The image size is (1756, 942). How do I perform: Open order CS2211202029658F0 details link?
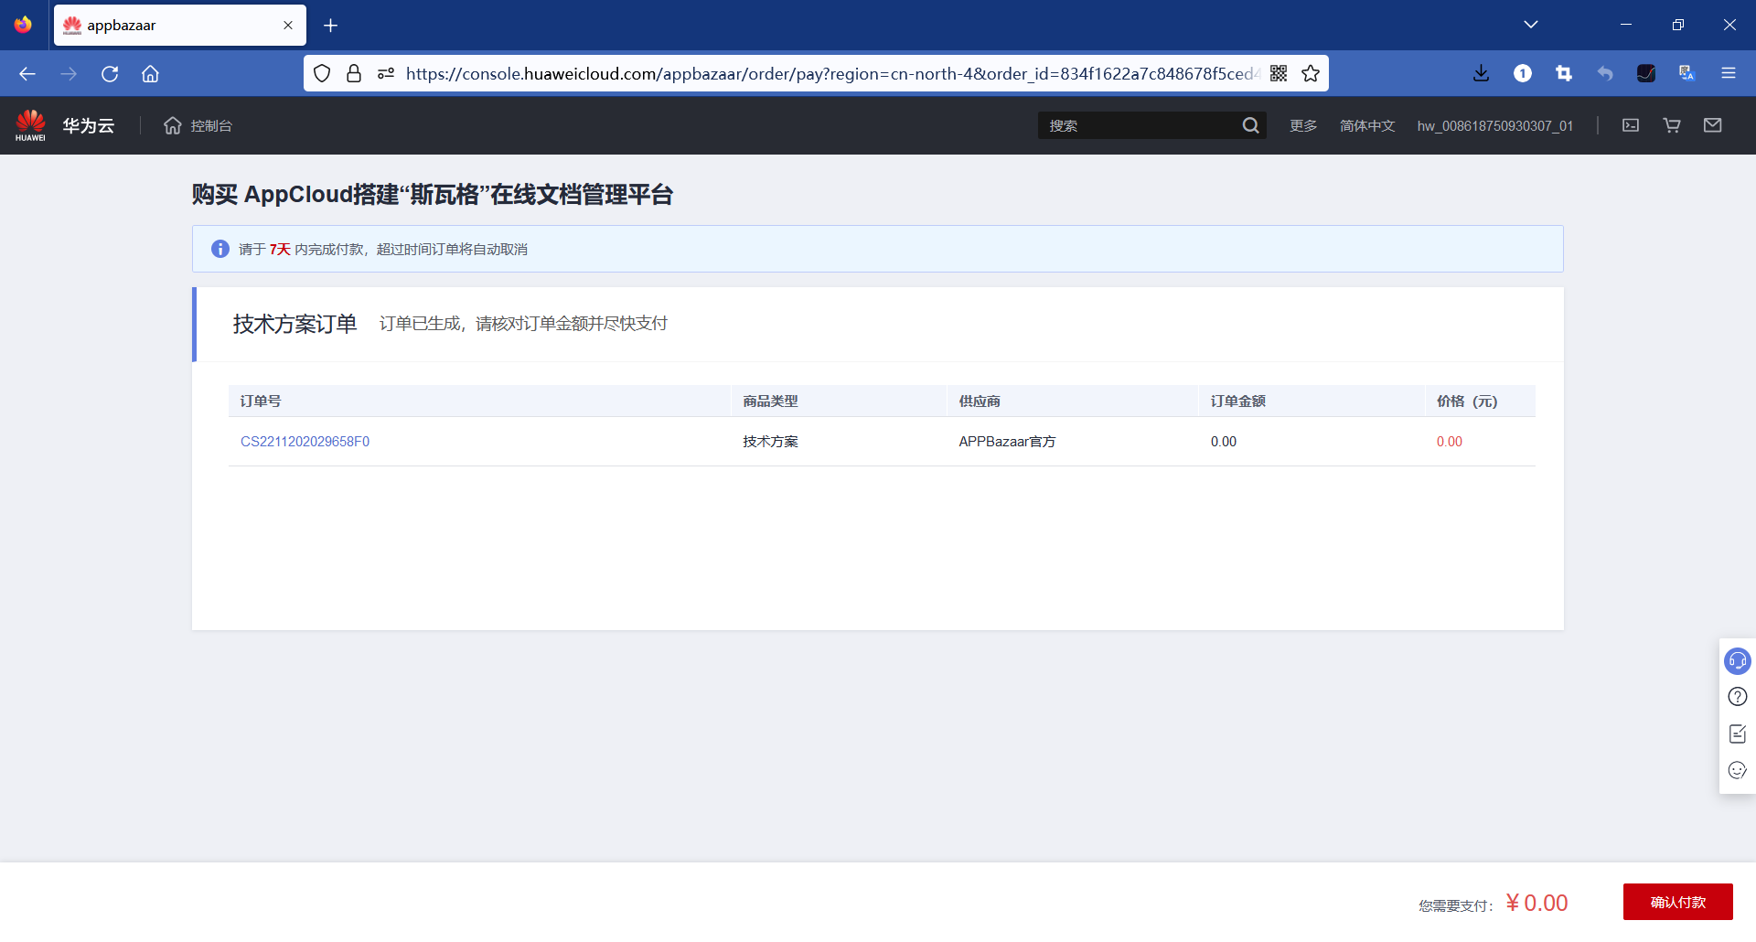[305, 441]
